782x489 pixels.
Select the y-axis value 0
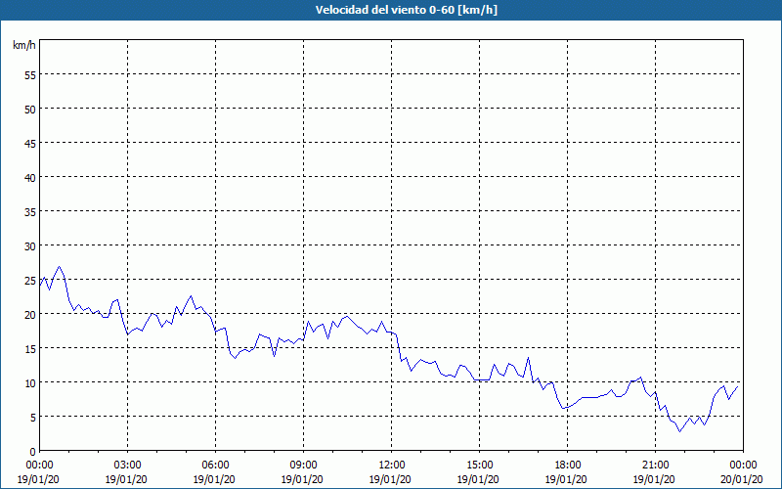pyautogui.click(x=32, y=452)
